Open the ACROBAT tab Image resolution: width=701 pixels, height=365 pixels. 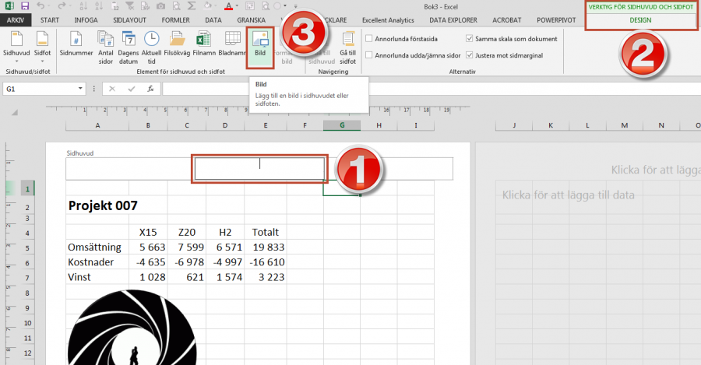[507, 20]
